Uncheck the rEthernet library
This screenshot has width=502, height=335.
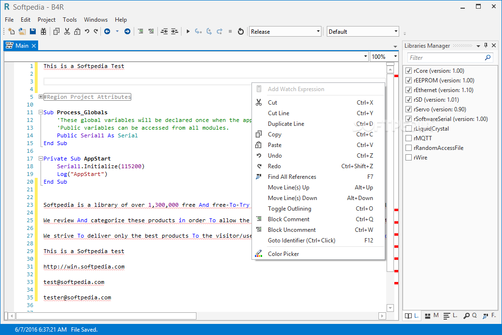(x=408, y=90)
